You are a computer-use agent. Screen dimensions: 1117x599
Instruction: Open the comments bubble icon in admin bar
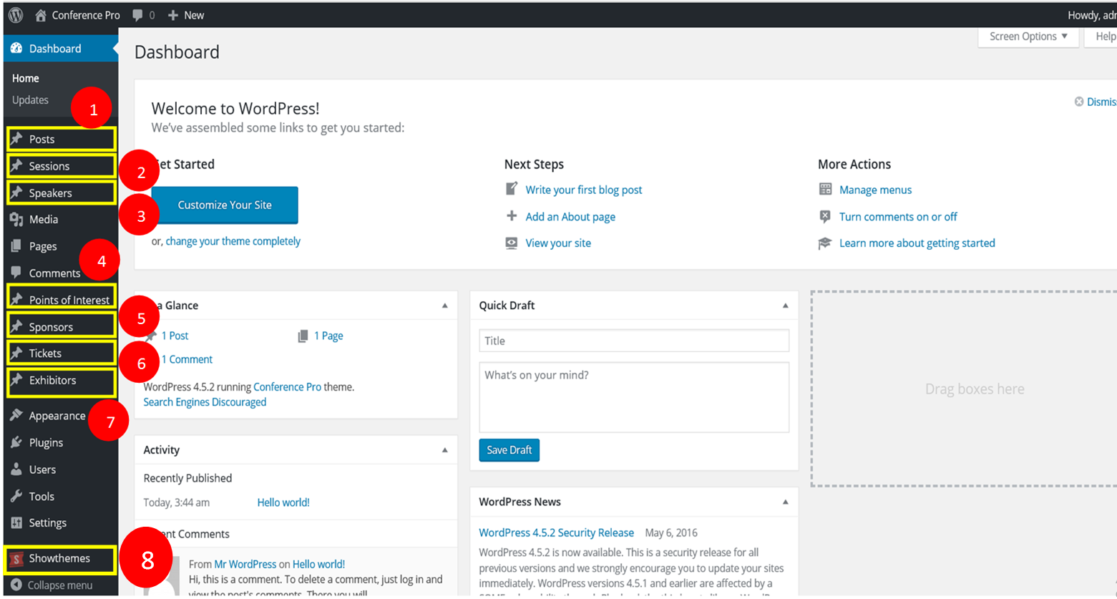tap(137, 15)
